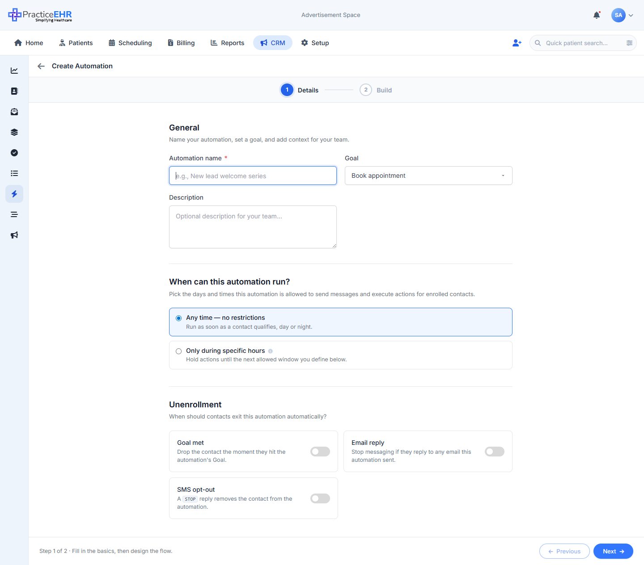Open the sidebar layers stack icon
Viewport: 644px width, 565px height.
tap(14, 132)
